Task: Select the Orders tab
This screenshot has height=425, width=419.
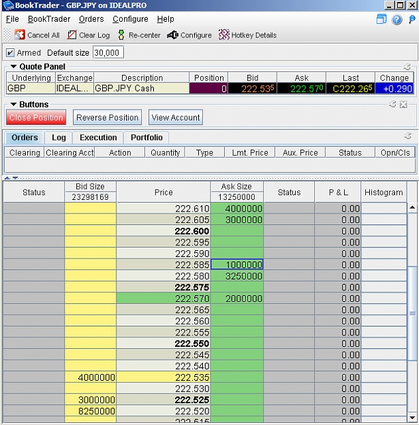Action: 25,137
